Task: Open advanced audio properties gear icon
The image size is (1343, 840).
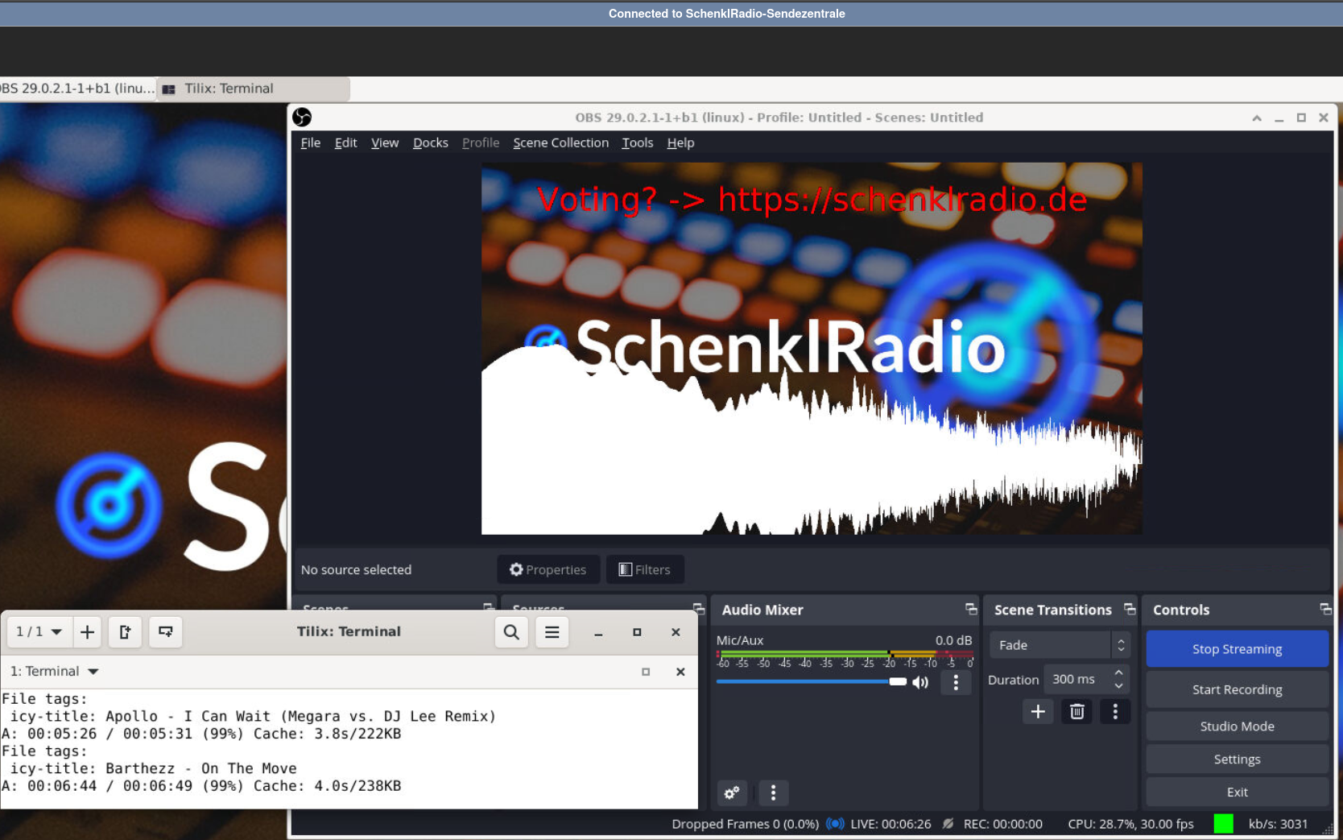Action: [732, 793]
